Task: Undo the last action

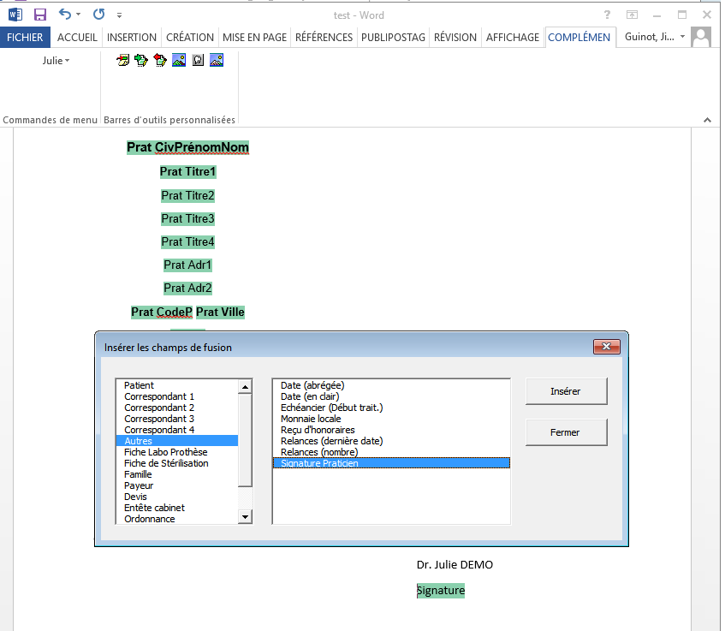Action: click(65, 15)
